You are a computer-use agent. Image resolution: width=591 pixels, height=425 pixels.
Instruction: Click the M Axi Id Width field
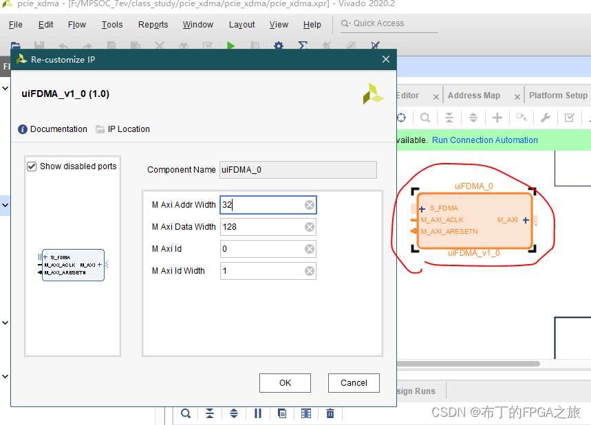point(268,271)
